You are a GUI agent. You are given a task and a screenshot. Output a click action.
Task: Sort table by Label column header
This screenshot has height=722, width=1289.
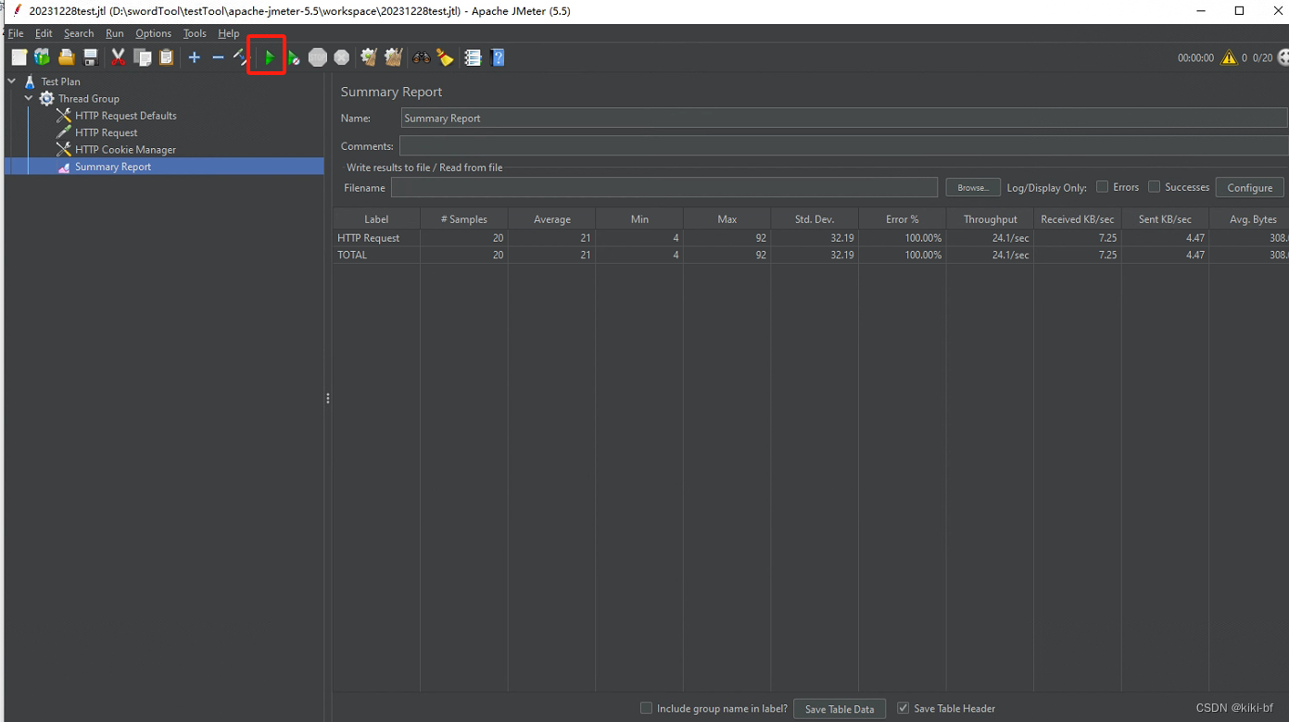376,219
